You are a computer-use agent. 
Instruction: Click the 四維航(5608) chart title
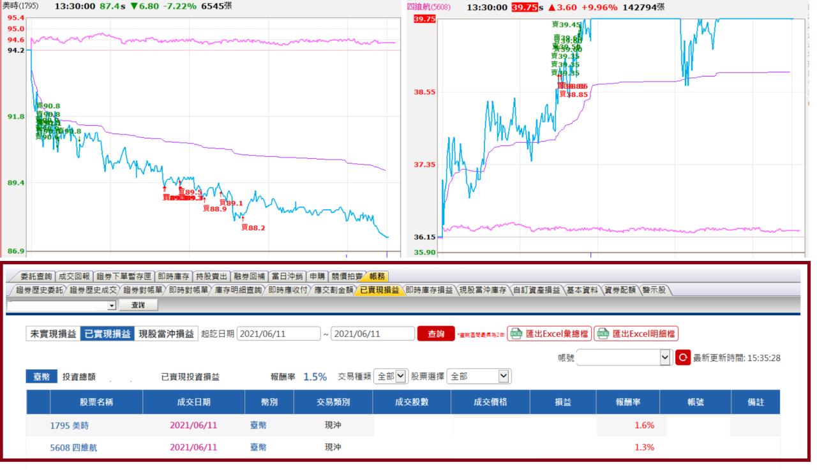(x=428, y=6)
